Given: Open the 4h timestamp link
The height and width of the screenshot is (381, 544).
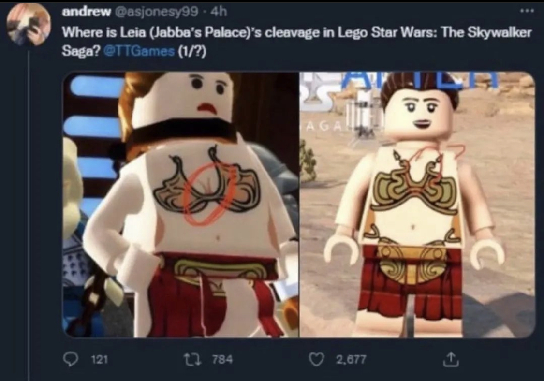Looking at the screenshot, I should [x=219, y=12].
